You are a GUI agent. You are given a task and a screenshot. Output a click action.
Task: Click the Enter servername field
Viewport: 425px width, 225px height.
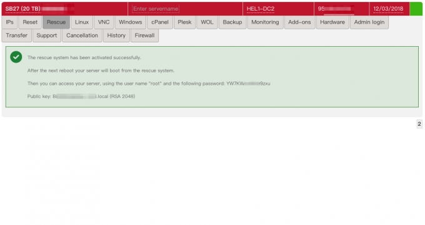tap(156, 9)
